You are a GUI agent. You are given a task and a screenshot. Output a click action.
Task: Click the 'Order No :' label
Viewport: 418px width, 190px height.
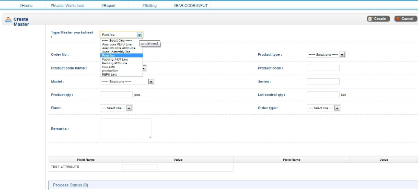click(60, 55)
